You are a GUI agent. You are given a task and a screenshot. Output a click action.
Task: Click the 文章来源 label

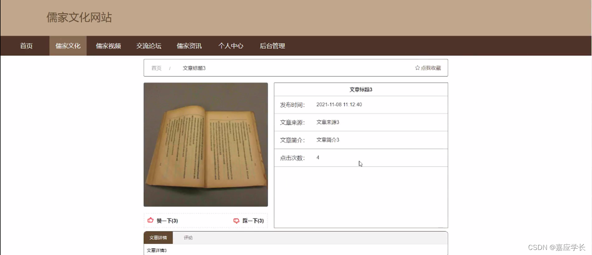[292, 122]
